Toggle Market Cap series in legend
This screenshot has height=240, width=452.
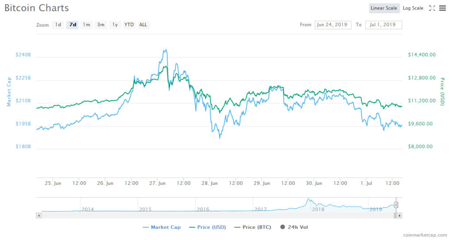162,227
